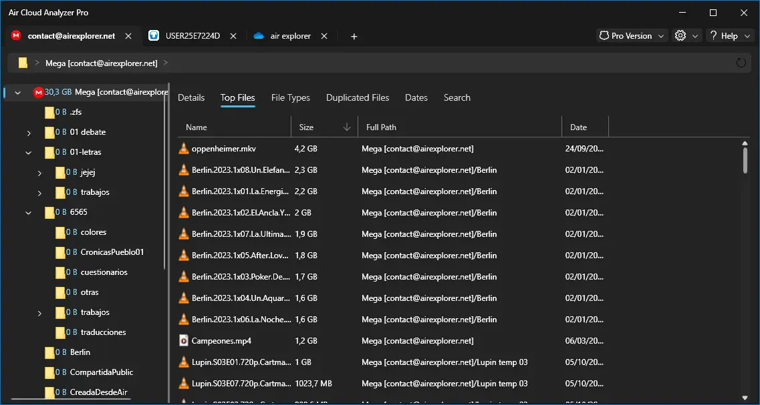Click the TeraBox icon on USER25E7224D tab

tap(154, 36)
